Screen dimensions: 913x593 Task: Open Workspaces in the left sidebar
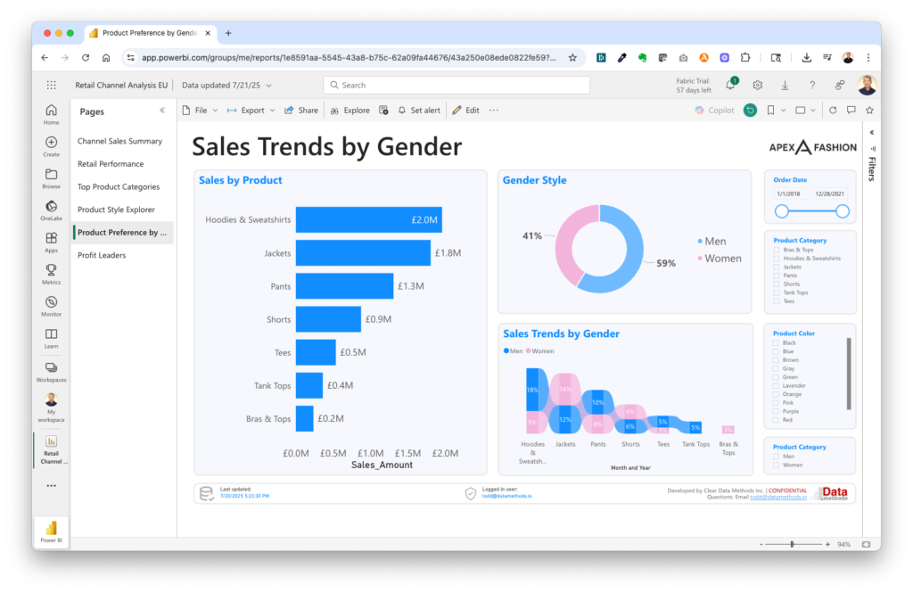tap(51, 371)
